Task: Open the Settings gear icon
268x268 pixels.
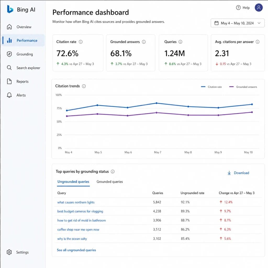Action: point(9,252)
